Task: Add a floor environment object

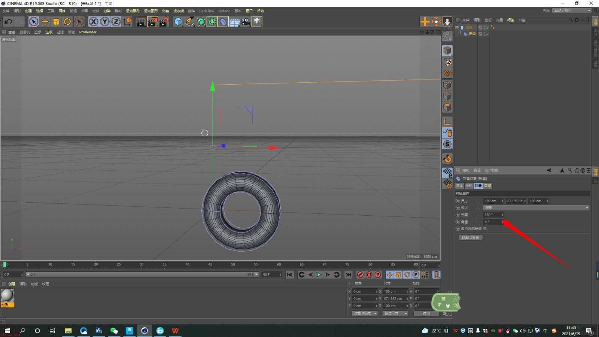Action: pyautogui.click(x=234, y=22)
